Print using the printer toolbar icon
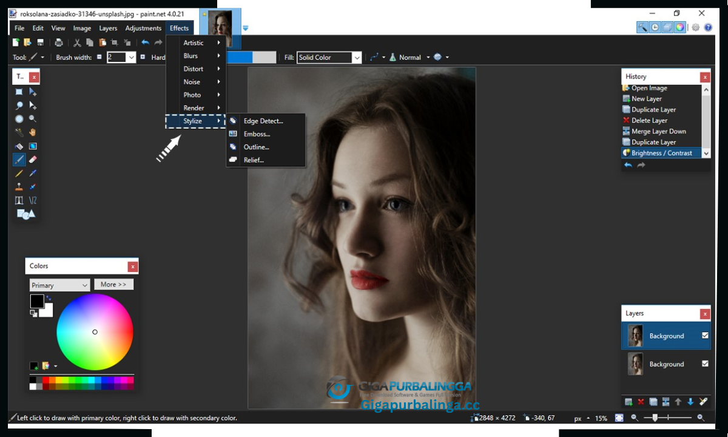 [x=59, y=42]
